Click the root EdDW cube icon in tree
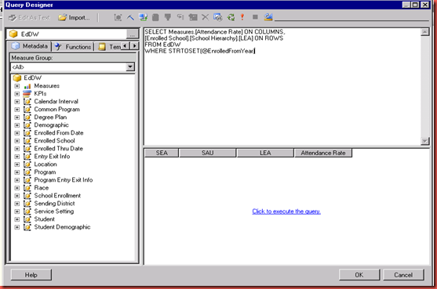 click(x=17, y=78)
